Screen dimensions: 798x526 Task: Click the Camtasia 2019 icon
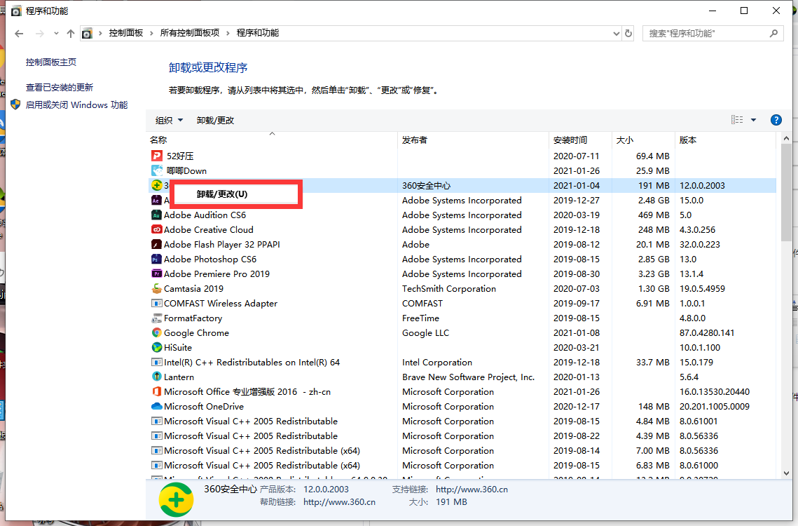tap(157, 289)
